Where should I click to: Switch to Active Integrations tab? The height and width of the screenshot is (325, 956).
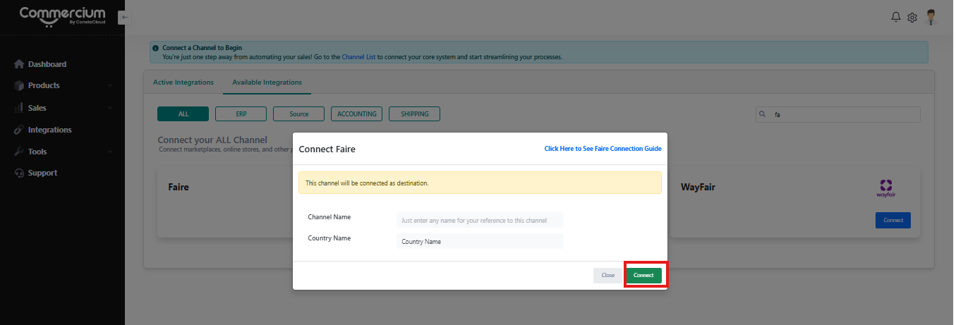click(183, 82)
